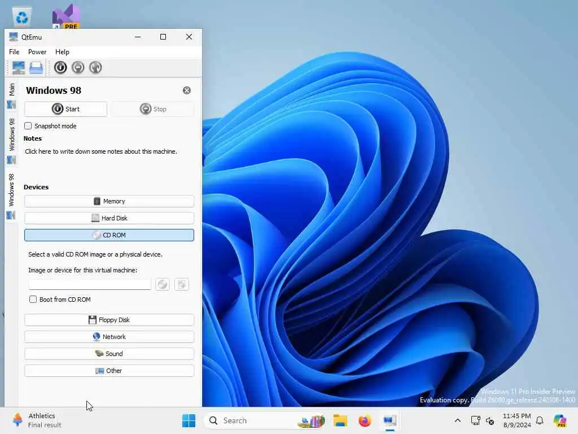Open the Help menu
Image resolution: width=578 pixels, height=434 pixels.
click(x=62, y=52)
